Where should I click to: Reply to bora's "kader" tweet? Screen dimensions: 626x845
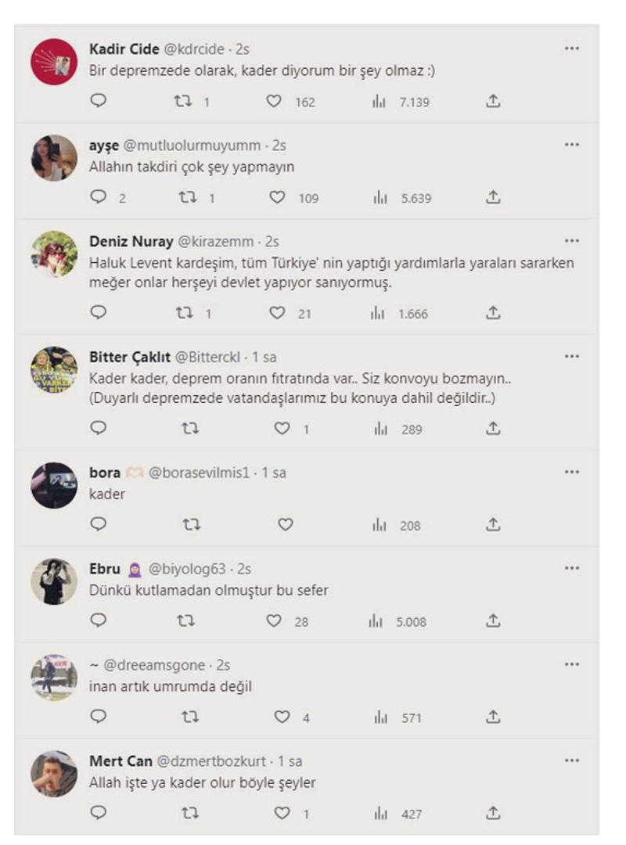[99, 525]
